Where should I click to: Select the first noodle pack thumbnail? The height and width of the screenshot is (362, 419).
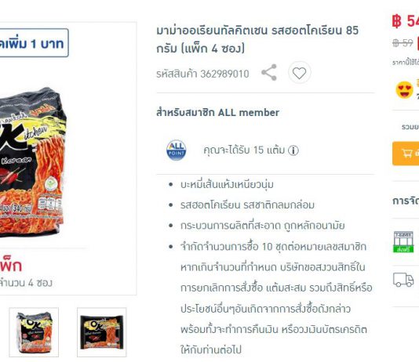34,332
